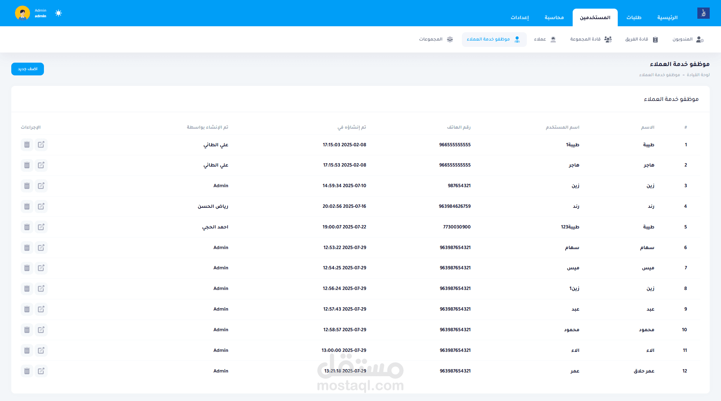Click the الاسم column header

tap(648, 127)
